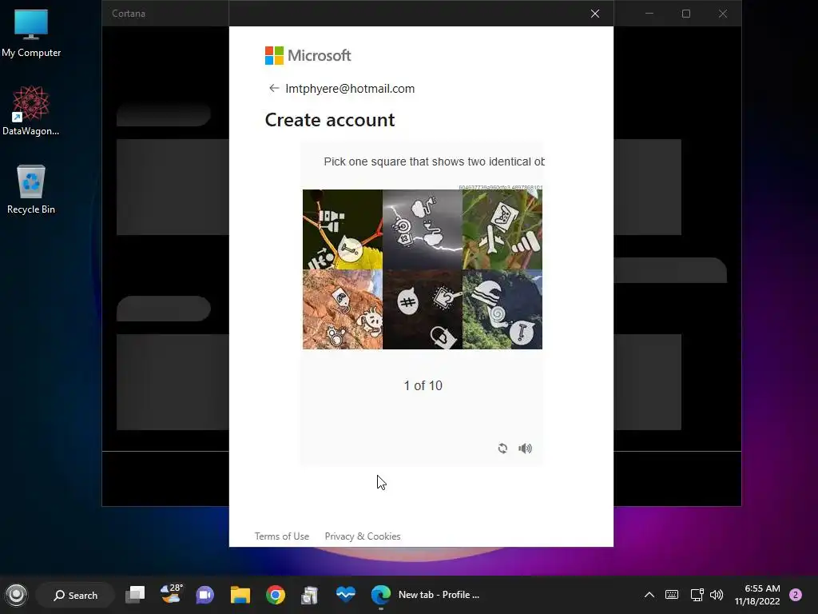Viewport: 818px width, 614px height.
Task: Close the Cortana window
Action: [722, 14]
